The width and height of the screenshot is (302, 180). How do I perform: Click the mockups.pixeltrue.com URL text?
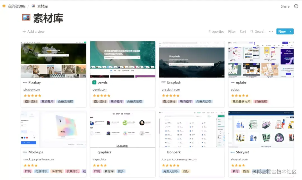(x=39, y=159)
